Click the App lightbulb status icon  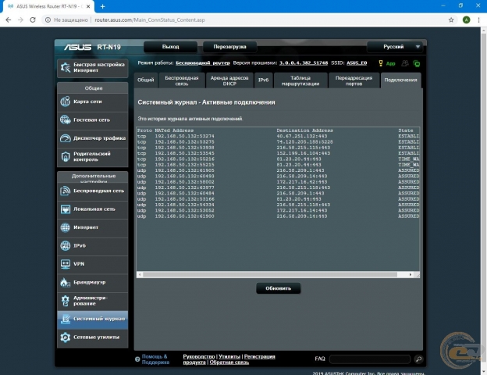(381, 63)
